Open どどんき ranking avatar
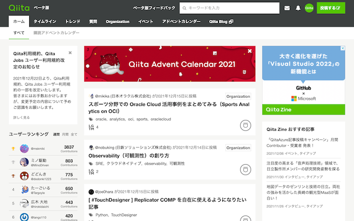This screenshot has width=354, height=221. click(x=24, y=176)
